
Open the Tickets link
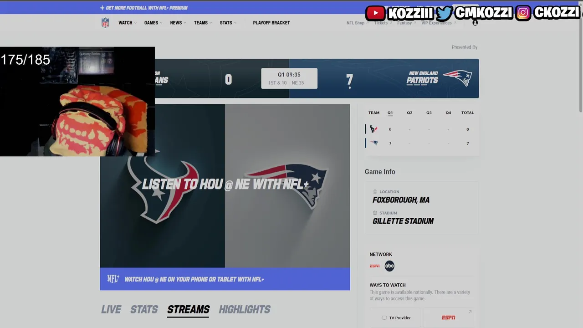[x=382, y=23]
